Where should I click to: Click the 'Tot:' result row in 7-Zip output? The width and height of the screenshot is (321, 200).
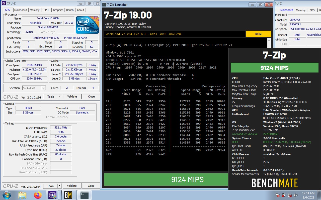pyautogui.click(x=136, y=153)
